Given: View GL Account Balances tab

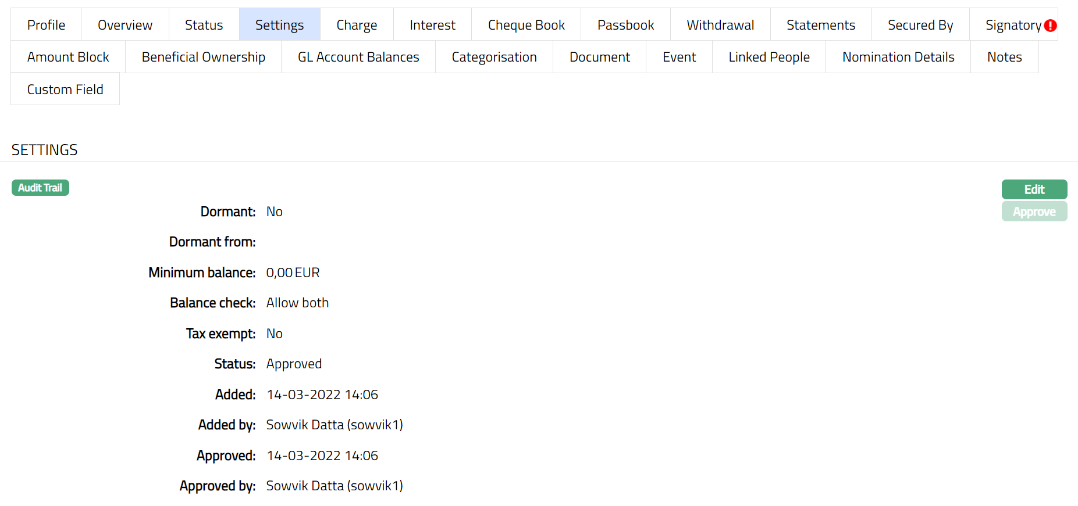Looking at the screenshot, I should [x=358, y=57].
